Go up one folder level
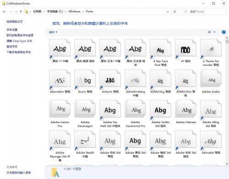229x179 pixels. (21, 11)
